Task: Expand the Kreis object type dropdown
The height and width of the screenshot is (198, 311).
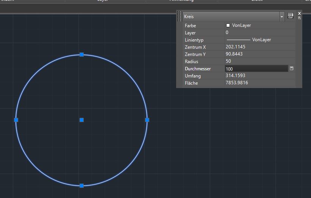Action: pos(282,17)
